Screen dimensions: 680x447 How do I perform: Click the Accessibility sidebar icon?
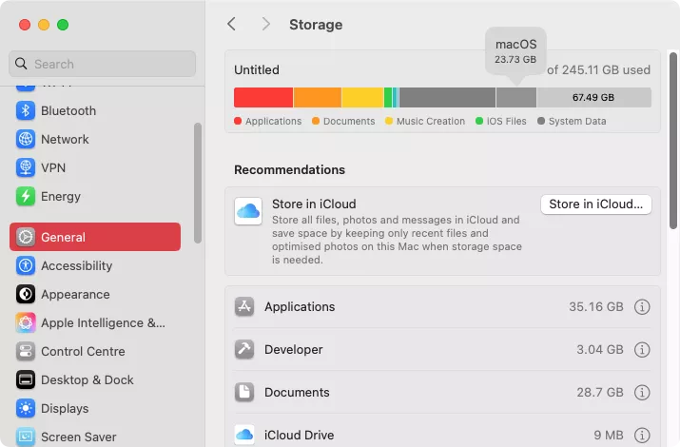point(26,265)
